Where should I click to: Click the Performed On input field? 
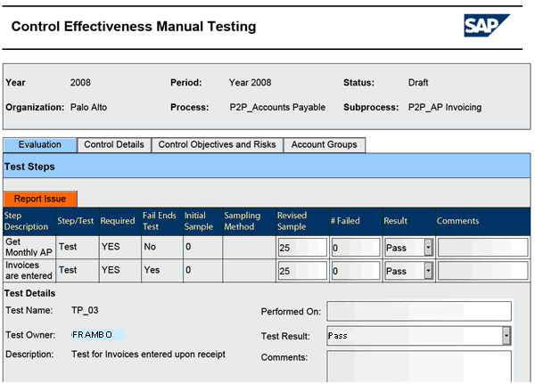tap(419, 311)
